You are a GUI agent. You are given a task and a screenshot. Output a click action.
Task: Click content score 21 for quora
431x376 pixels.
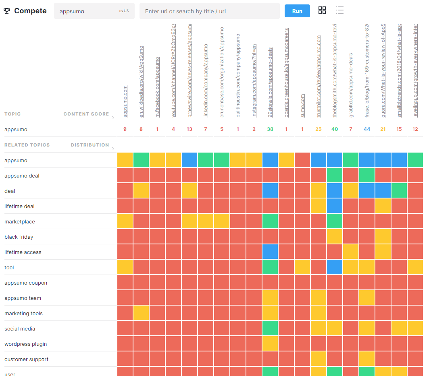click(383, 129)
